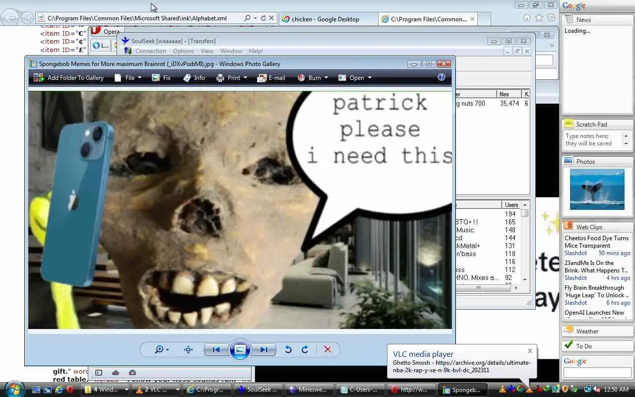Open SoulSeek Connection menu
The height and width of the screenshot is (397, 635).
(x=150, y=51)
